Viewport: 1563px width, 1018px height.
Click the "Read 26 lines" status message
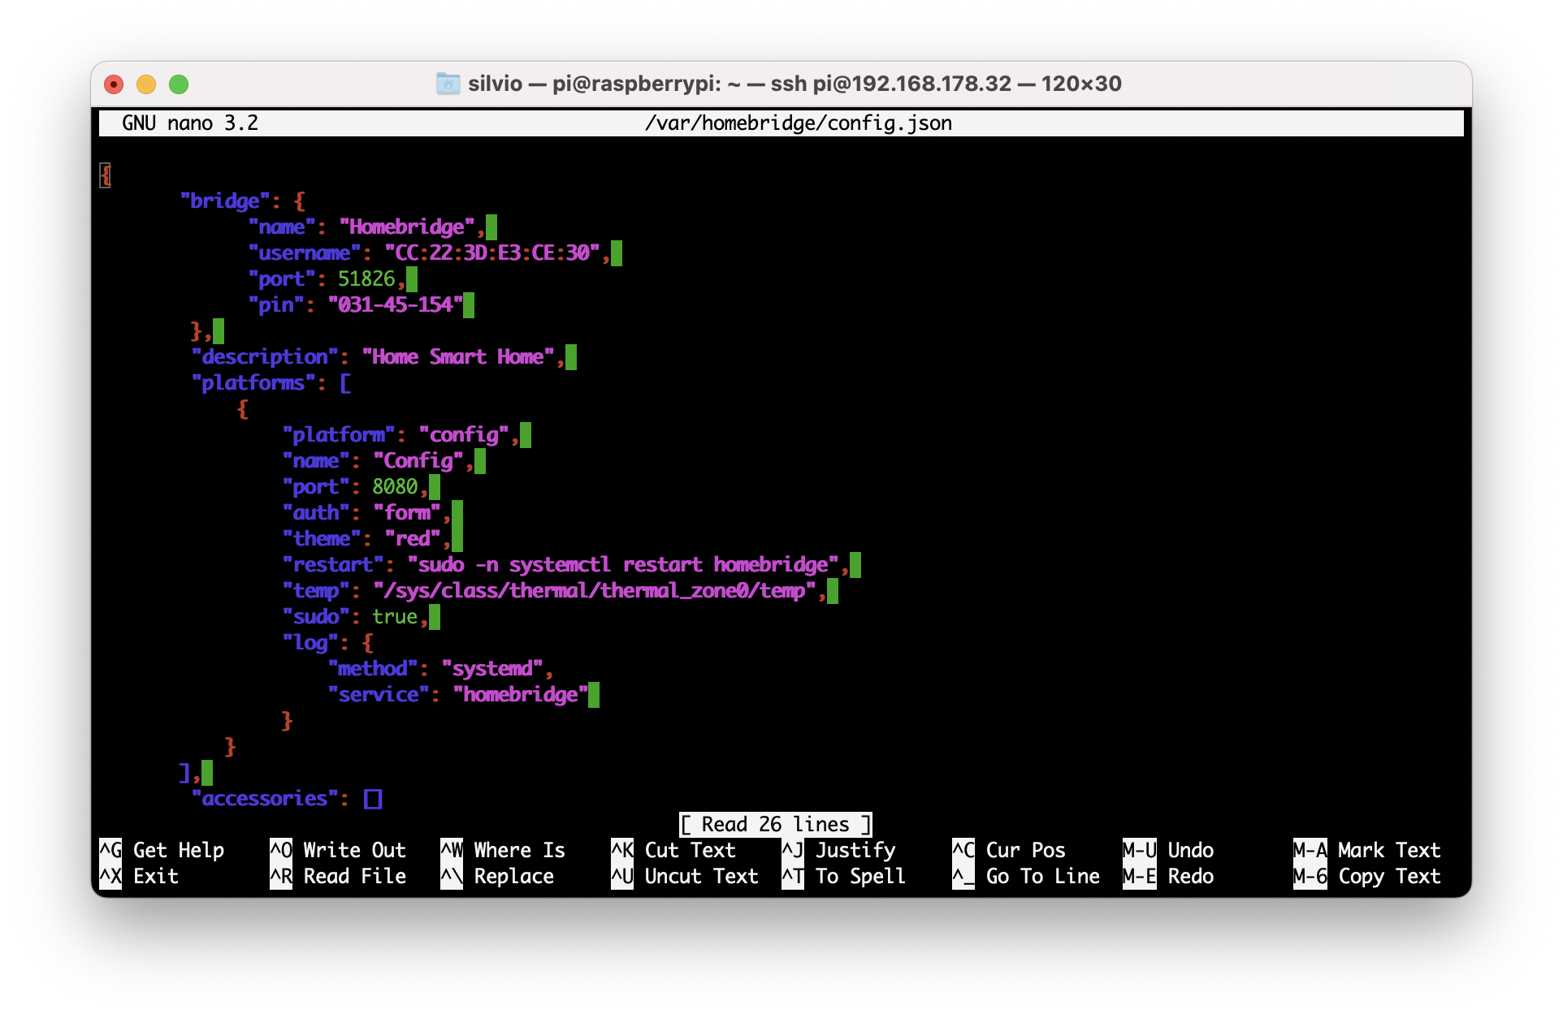point(775,825)
